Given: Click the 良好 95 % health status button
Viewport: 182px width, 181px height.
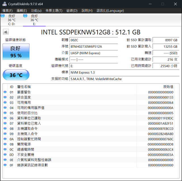Looking at the screenshot, I should tap(16, 52).
